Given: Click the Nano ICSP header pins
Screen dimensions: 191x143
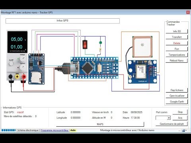Looking at the screenshot, I should click(x=115, y=68).
